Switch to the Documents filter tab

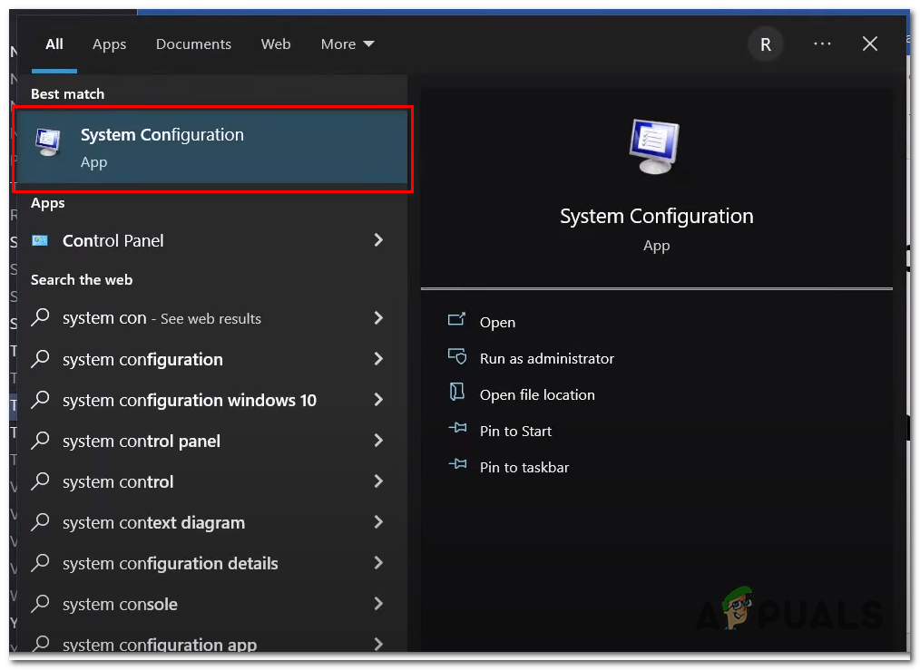coord(193,44)
